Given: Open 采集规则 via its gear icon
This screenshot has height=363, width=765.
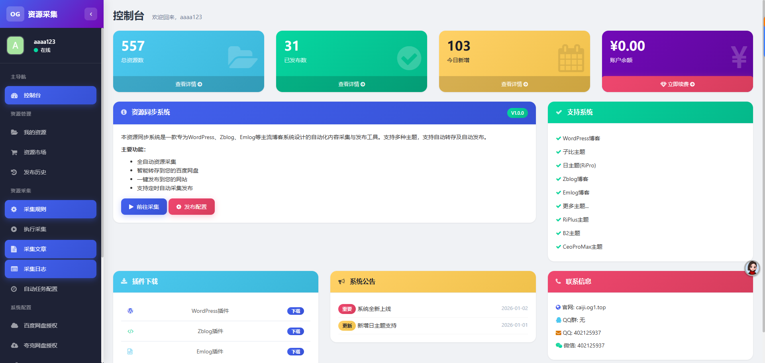Looking at the screenshot, I should [14, 209].
